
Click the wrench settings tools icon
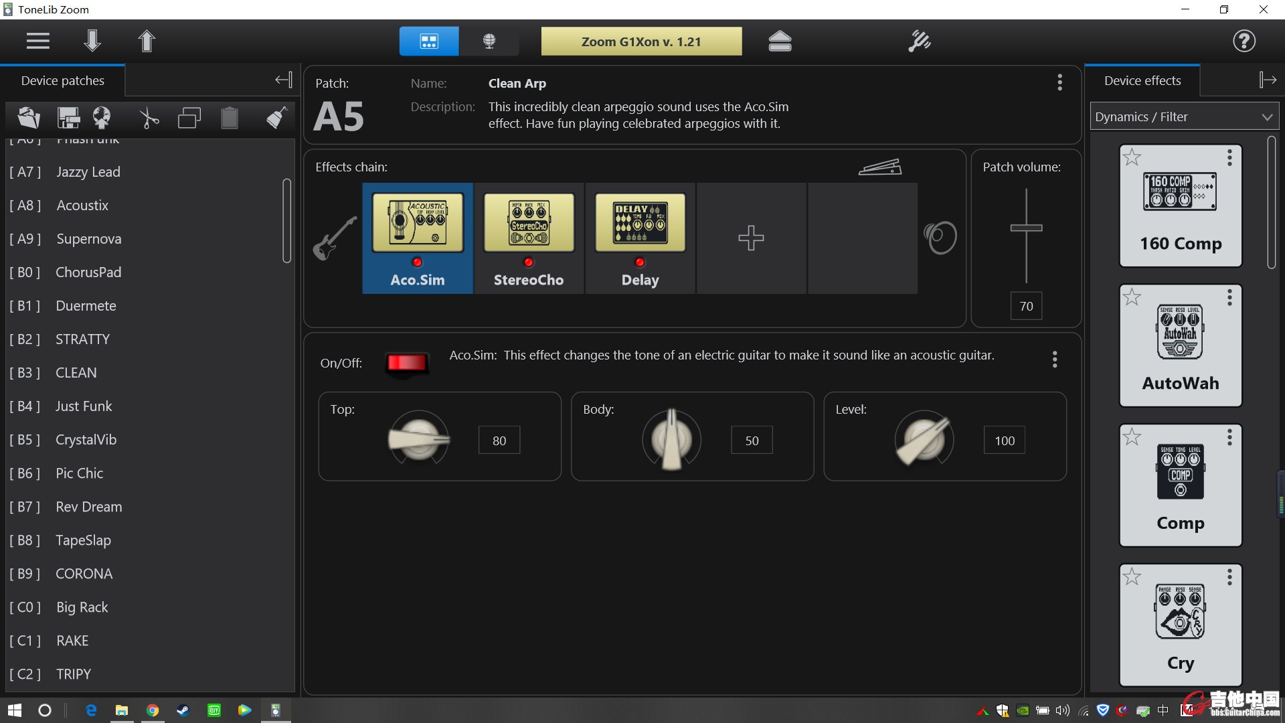tap(919, 42)
